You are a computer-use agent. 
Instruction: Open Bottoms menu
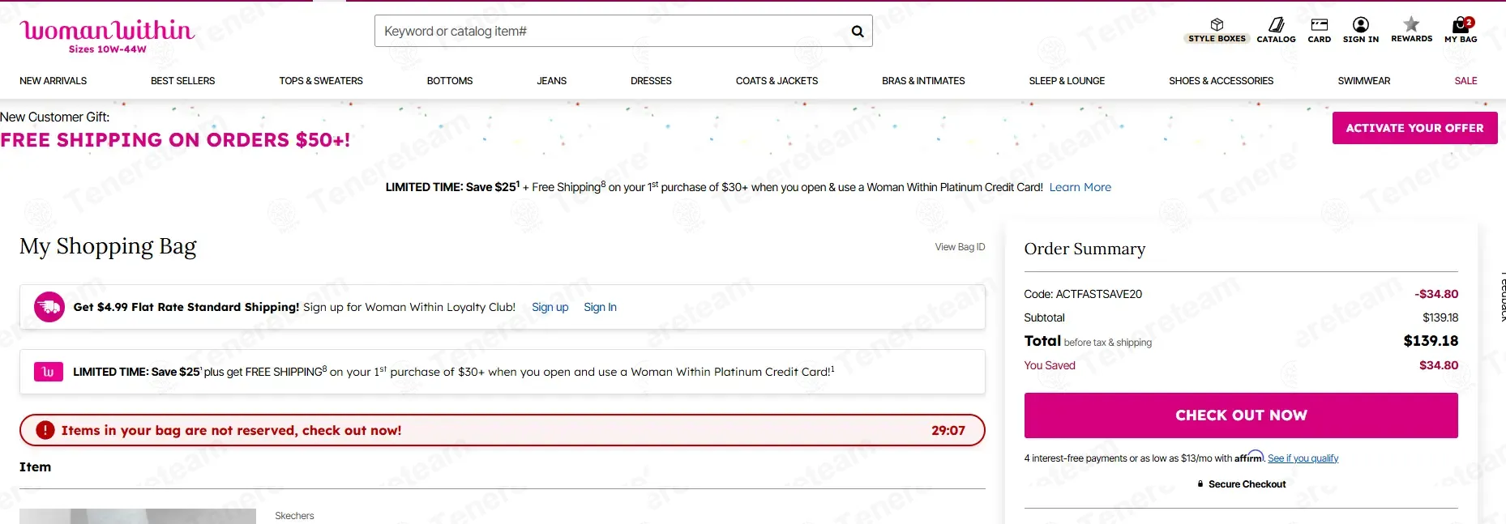pos(450,81)
